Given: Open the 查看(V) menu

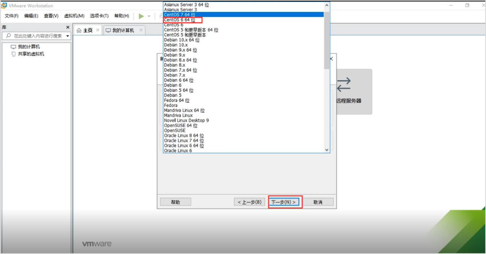Looking at the screenshot, I should point(51,16).
